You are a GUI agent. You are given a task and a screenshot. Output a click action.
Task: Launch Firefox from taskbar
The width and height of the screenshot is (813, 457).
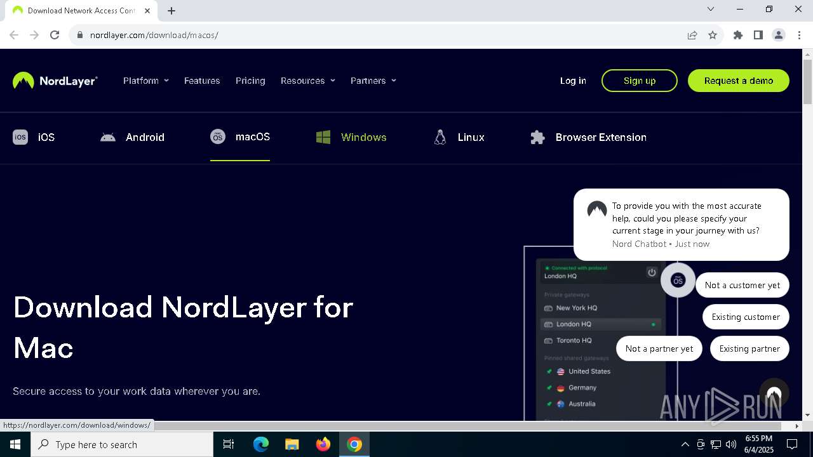(323, 444)
